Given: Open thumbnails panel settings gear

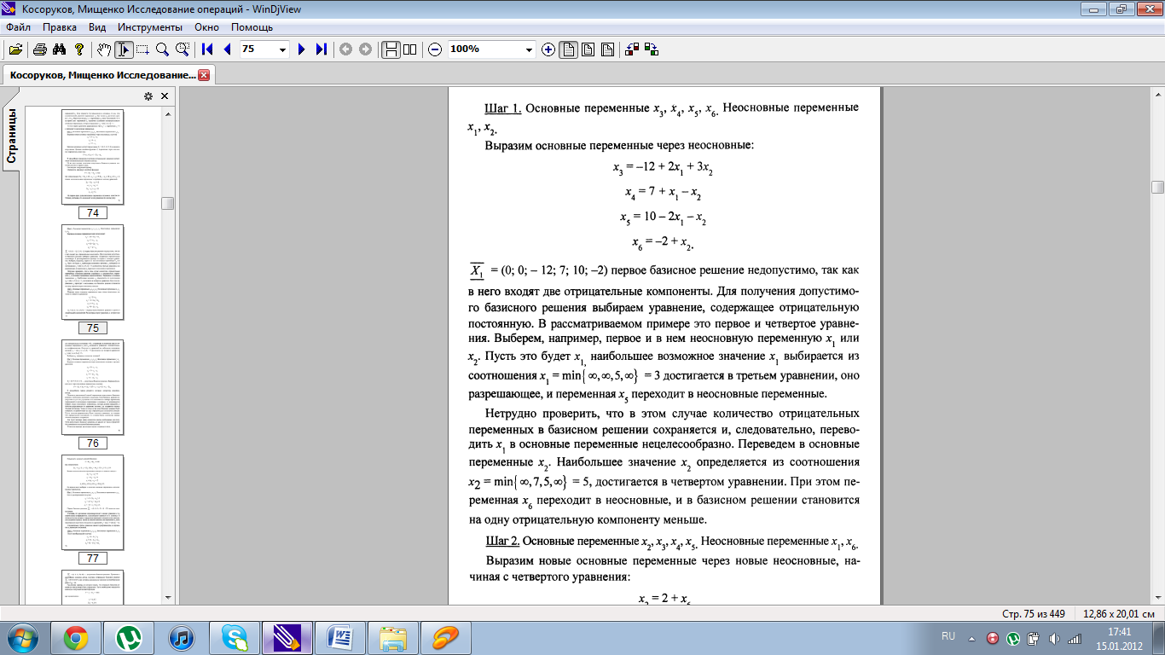Looking at the screenshot, I should [148, 96].
